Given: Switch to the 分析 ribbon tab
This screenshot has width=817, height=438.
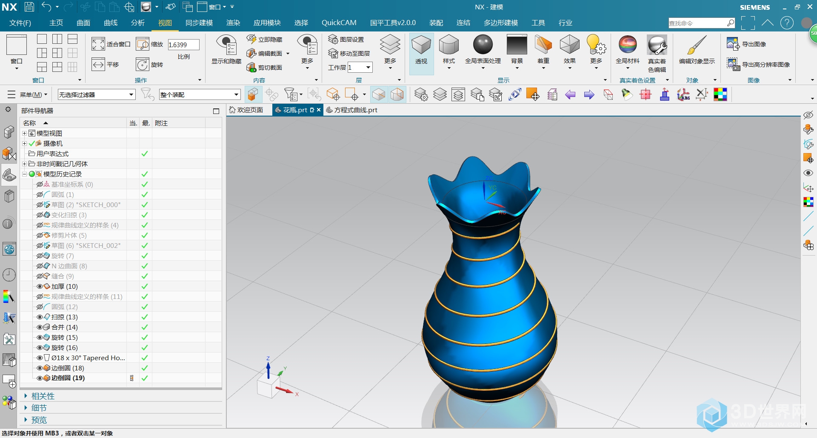Looking at the screenshot, I should (138, 23).
